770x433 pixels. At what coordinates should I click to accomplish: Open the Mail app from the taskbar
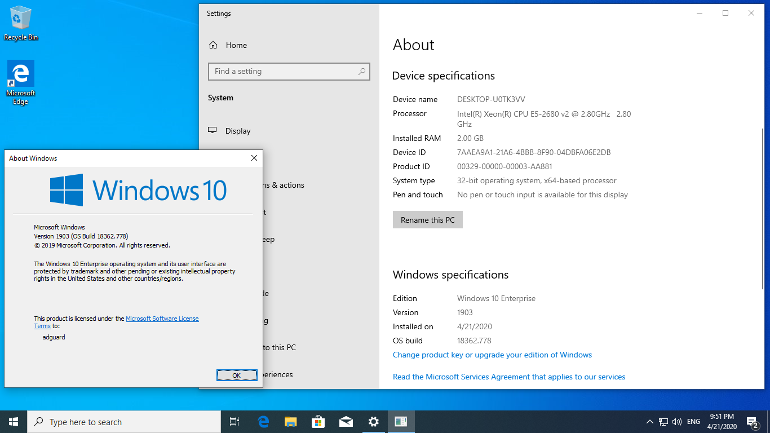point(346,422)
